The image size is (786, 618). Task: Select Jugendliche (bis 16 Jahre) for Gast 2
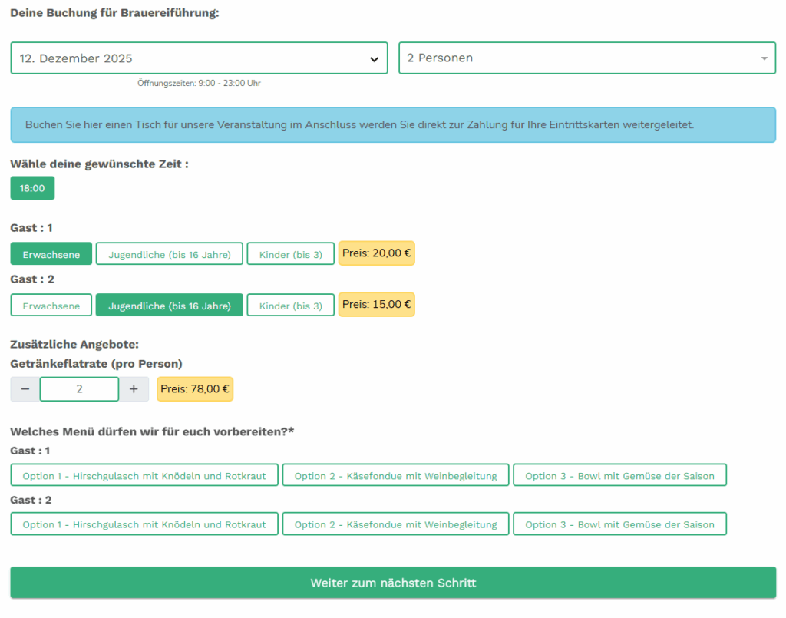click(169, 306)
